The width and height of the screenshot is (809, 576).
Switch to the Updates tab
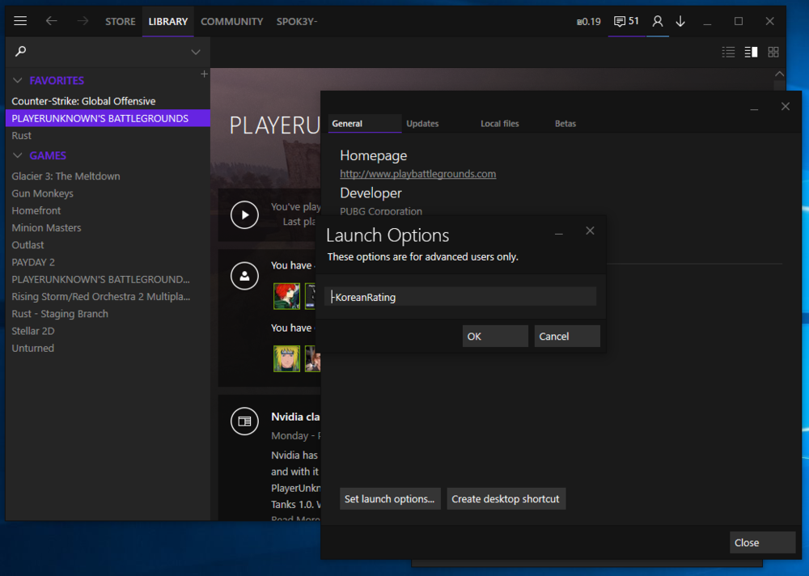[x=422, y=124]
